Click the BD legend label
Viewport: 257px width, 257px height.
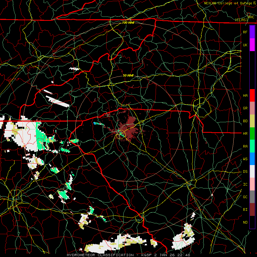pos(245,121)
